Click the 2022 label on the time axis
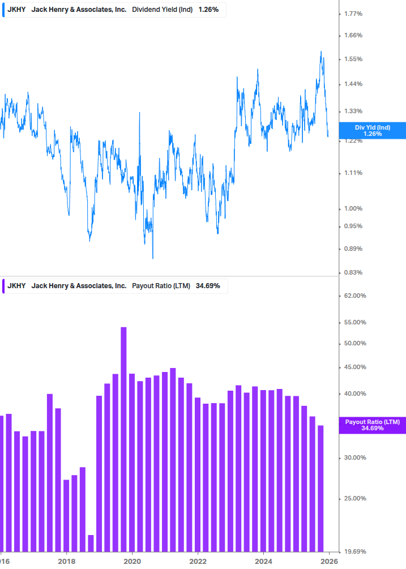Screen dimensions: 406x569 [x=198, y=561]
